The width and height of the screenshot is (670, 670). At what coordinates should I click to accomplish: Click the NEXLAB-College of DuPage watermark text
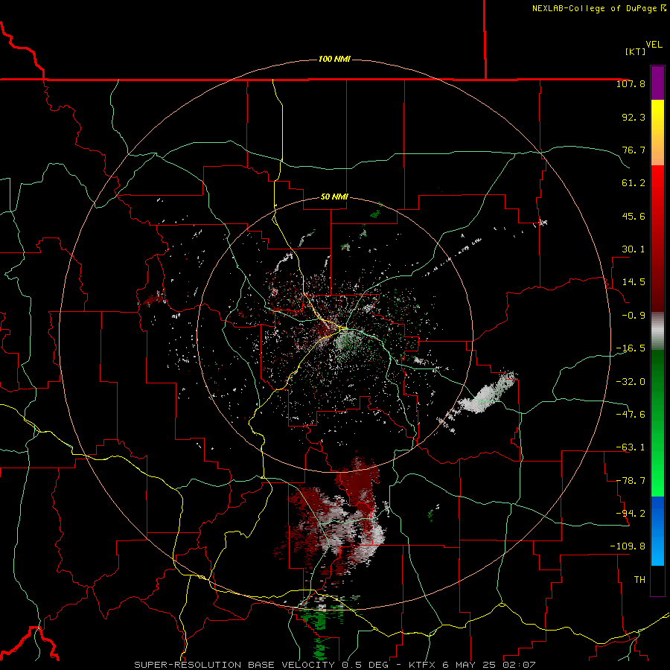click(599, 8)
